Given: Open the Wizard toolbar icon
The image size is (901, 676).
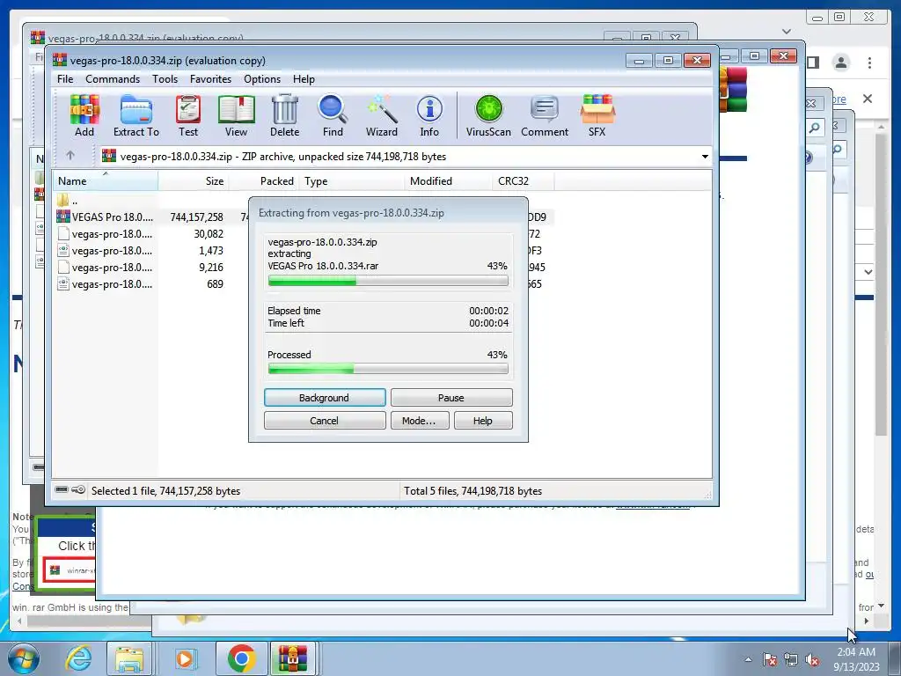Looking at the screenshot, I should [x=382, y=115].
